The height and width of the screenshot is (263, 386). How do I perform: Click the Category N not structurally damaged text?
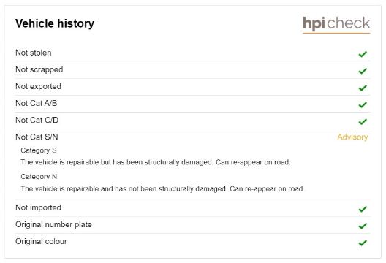pos(162,189)
